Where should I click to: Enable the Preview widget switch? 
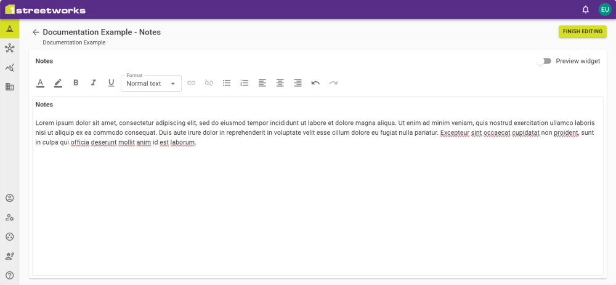point(543,61)
